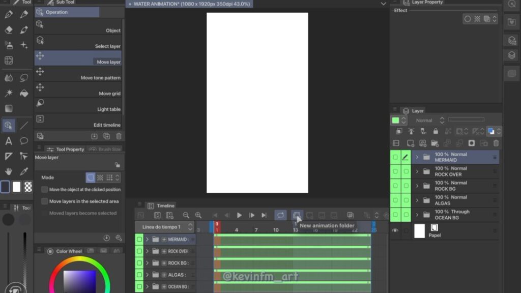The height and width of the screenshot is (293, 521).
Task: Play the animation
Action: (239, 215)
